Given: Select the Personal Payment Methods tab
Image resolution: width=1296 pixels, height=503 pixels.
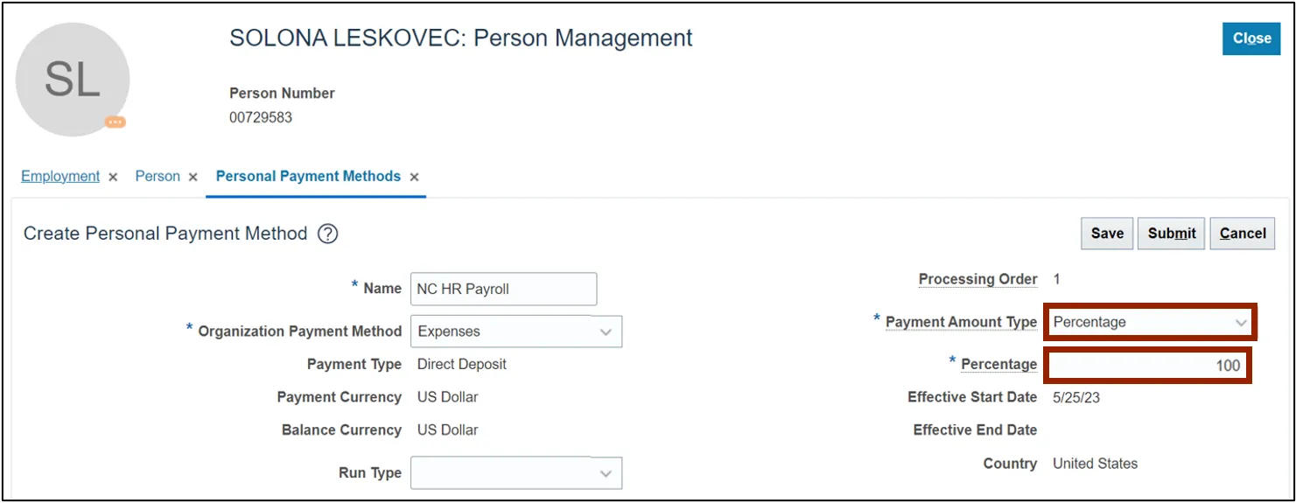Looking at the screenshot, I should (308, 176).
